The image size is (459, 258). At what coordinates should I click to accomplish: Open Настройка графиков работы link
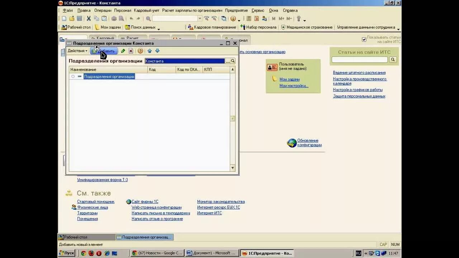pyautogui.click(x=358, y=90)
